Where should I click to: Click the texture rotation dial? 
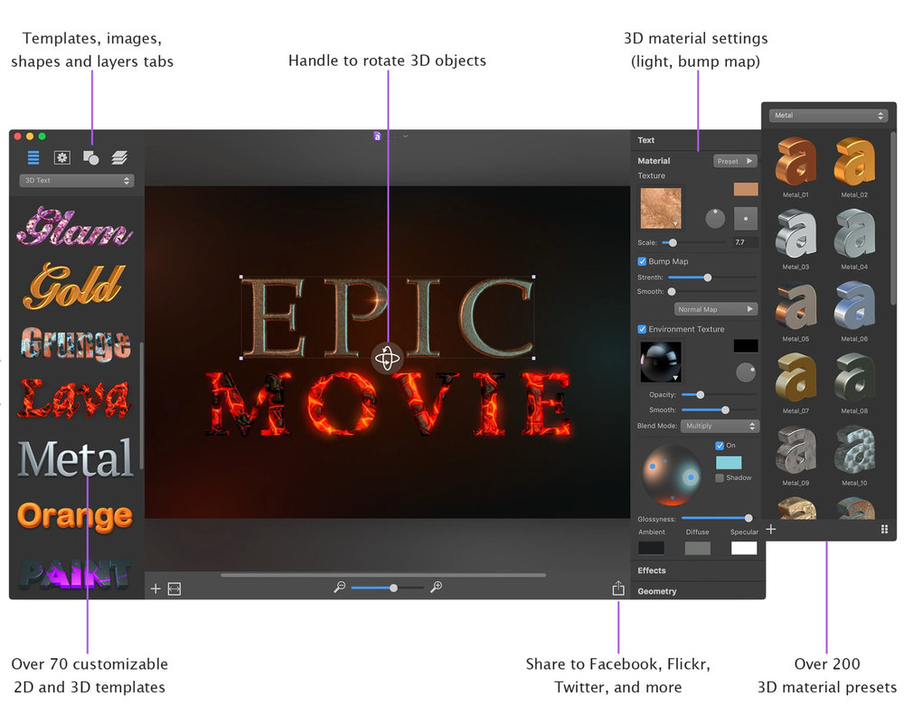pos(715,219)
